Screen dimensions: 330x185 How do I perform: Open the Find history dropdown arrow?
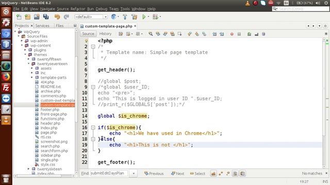point(134,174)
